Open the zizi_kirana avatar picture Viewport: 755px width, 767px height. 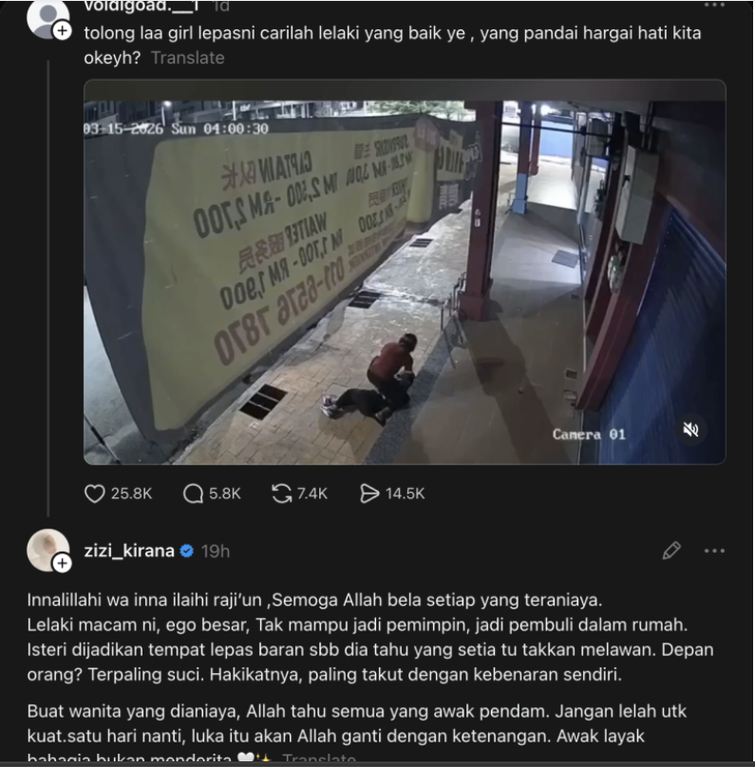pos(47,550)
